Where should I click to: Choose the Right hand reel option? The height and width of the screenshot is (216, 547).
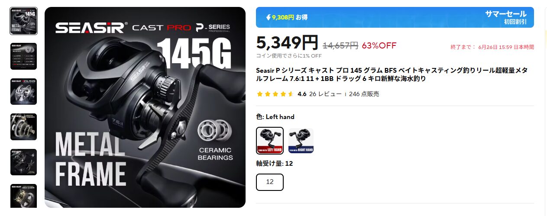coord(301,141)
